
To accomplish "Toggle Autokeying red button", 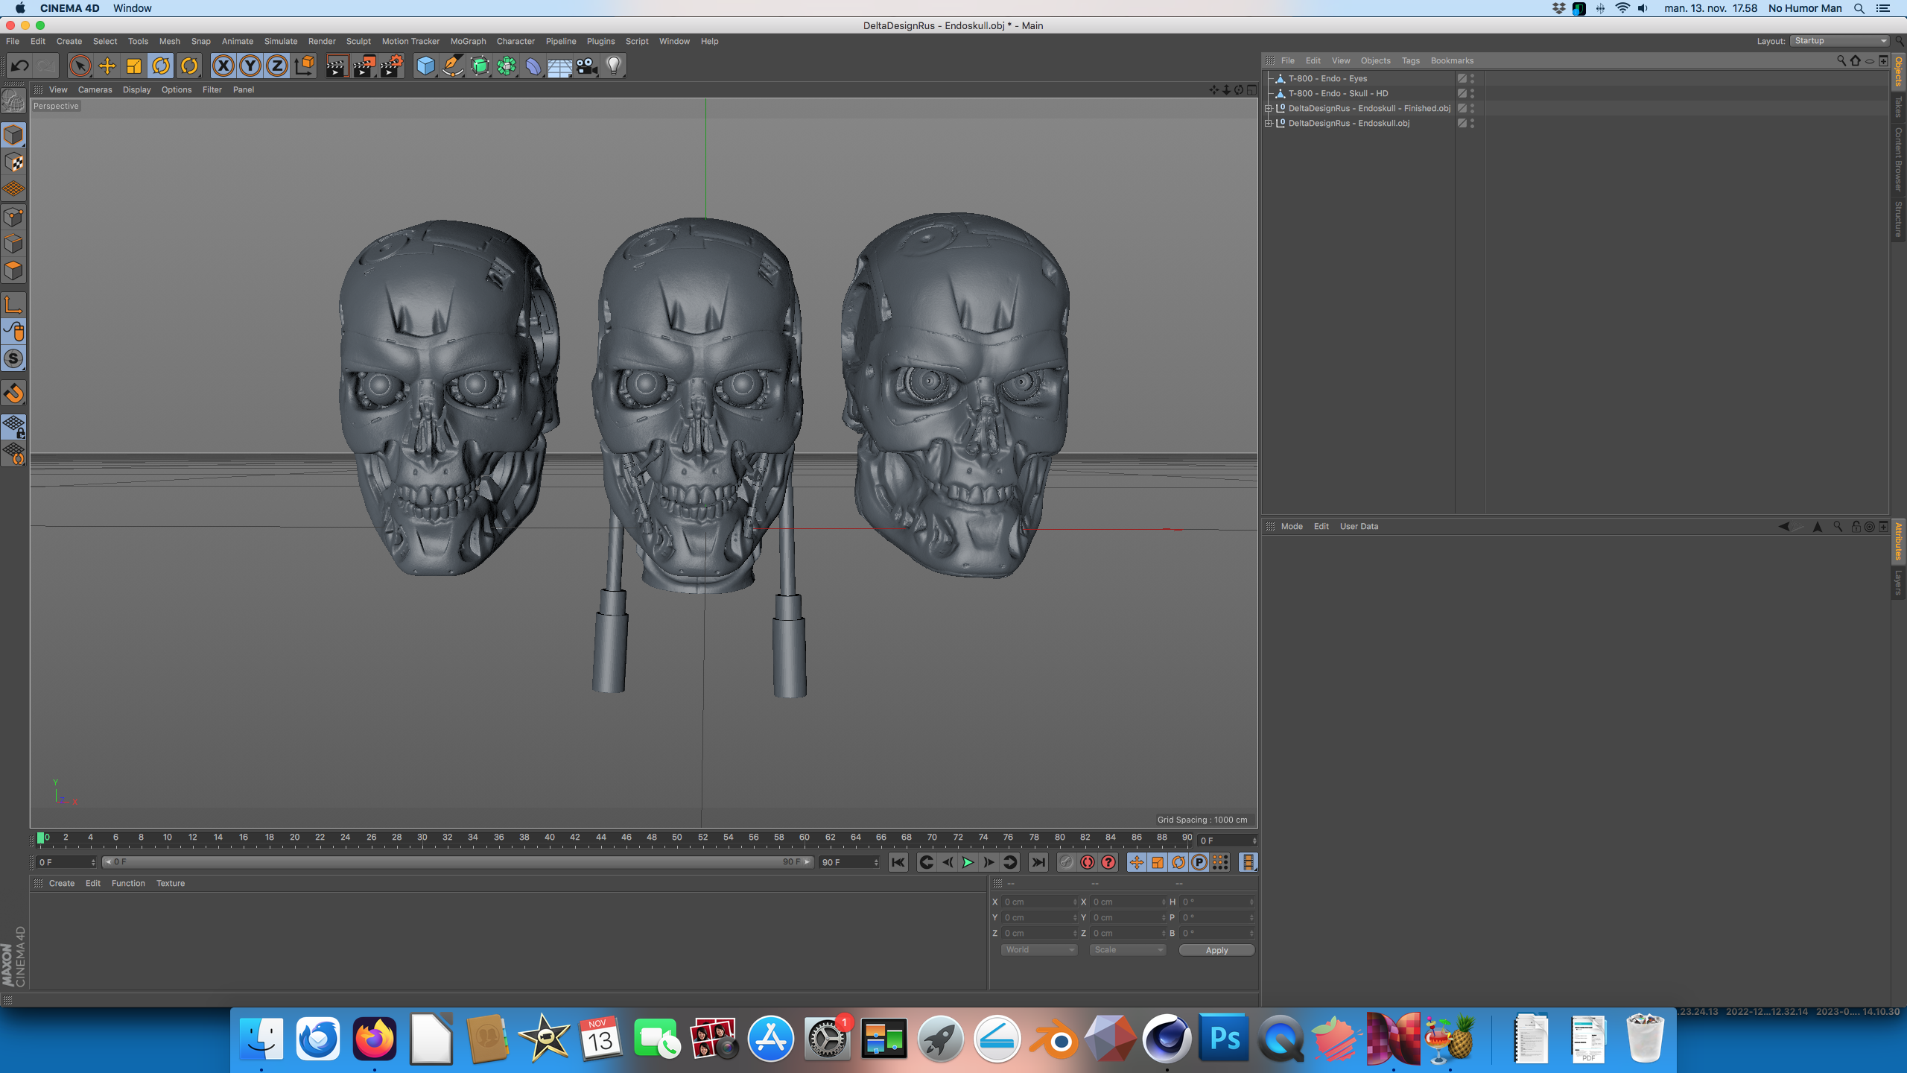I will [1088, 862].
